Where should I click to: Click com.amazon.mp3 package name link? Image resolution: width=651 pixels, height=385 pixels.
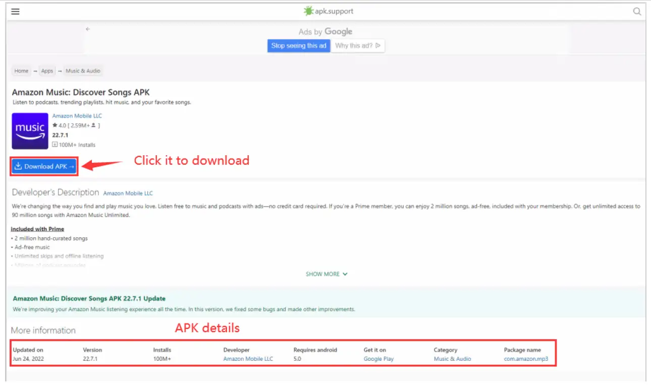click(526, 359)
